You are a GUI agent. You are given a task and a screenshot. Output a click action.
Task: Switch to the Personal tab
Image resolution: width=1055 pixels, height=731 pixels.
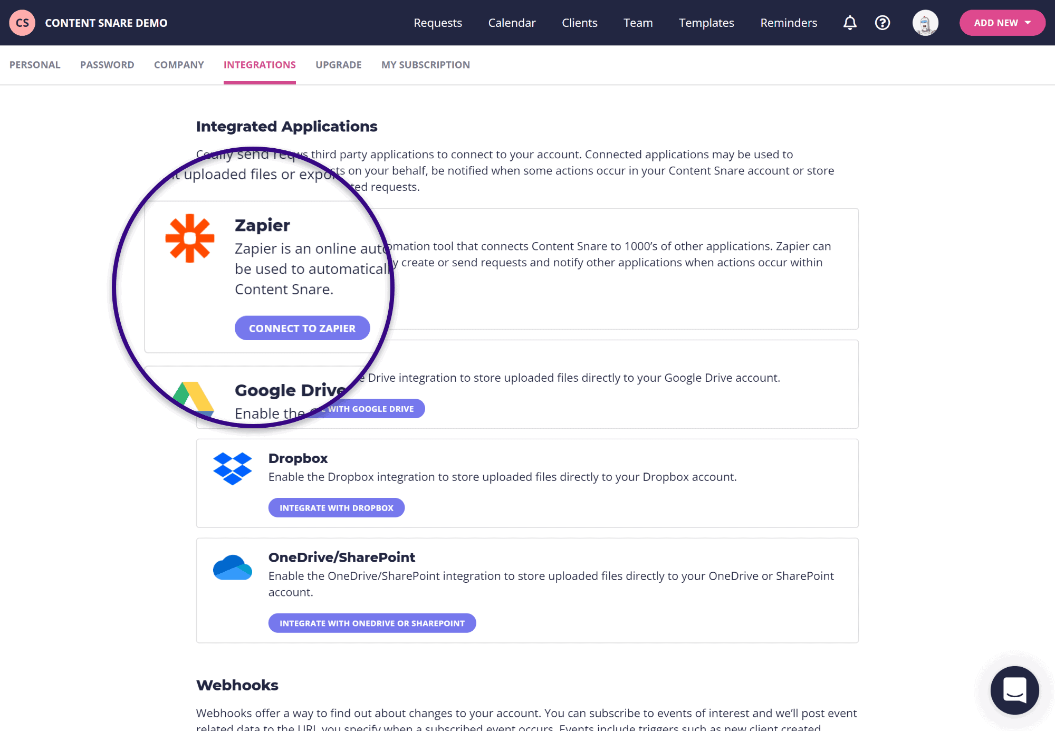(x=35, y=65)
